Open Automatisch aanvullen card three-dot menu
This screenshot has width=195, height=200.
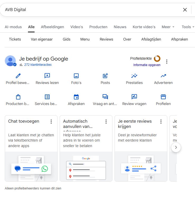coord(106,122)
